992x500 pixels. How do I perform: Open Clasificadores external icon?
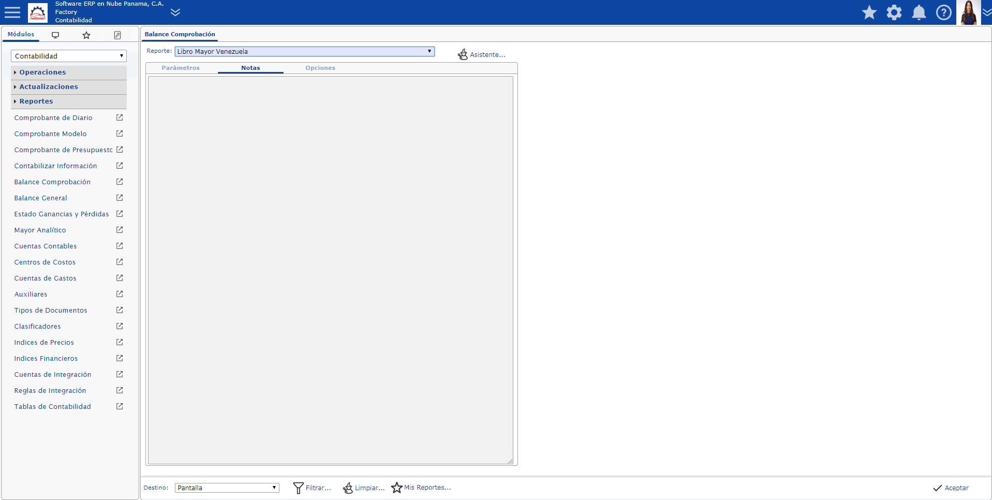coord(120,326)
